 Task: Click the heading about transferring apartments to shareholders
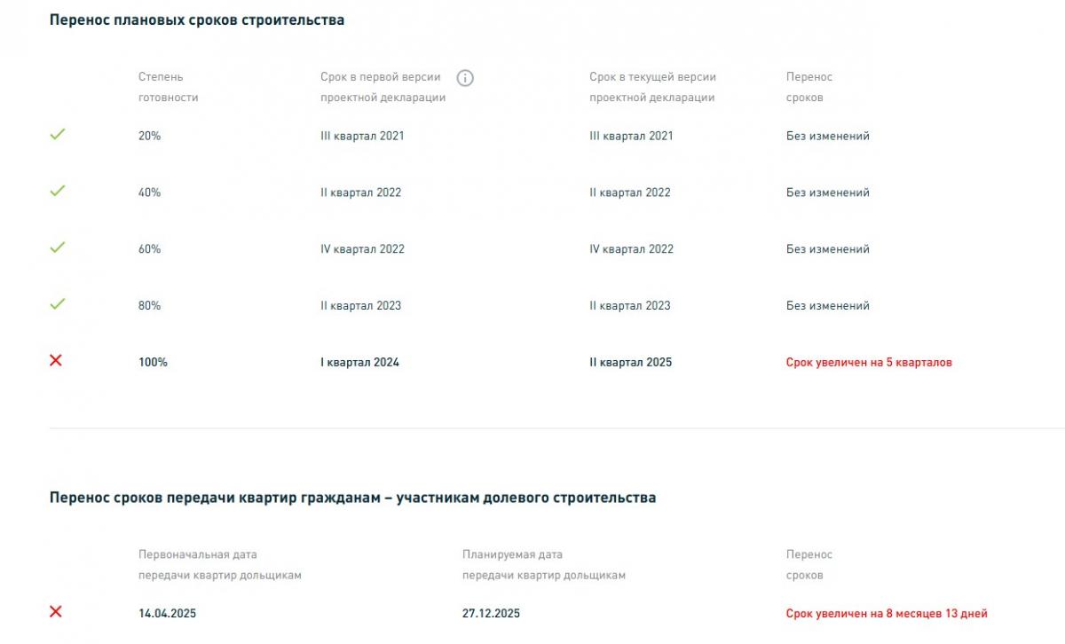coord(352,498)
